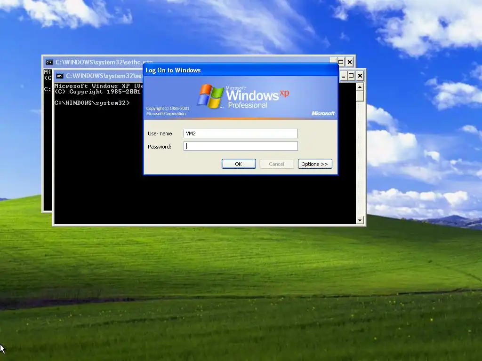The image size is (482, 361).
Task: Click back sethc window system menu icon
Action: tap(49, 63)
